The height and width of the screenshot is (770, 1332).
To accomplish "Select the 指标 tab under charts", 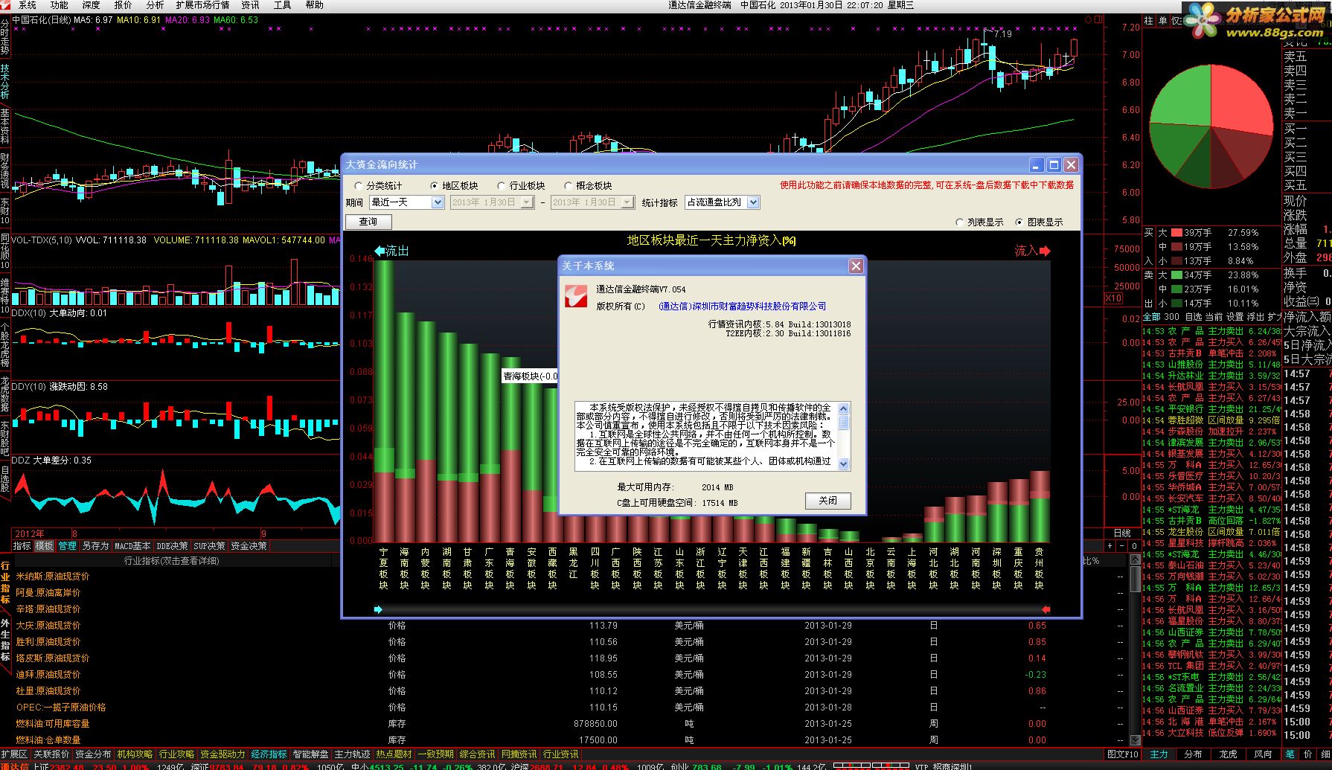I will 22,546.
